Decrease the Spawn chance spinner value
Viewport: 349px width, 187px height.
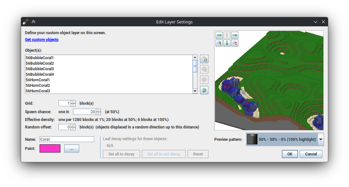pyautogui.click(x=98, y=114)
